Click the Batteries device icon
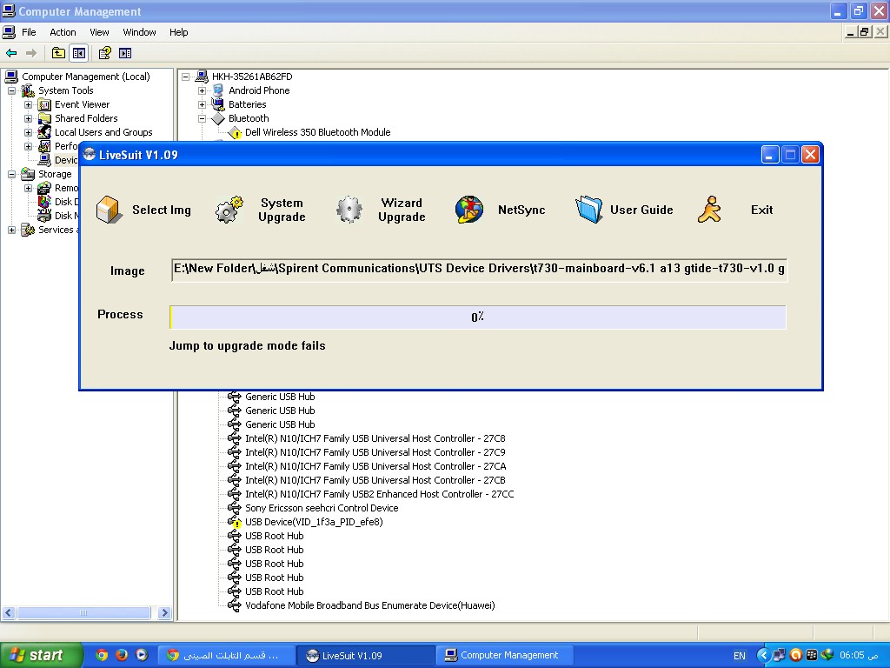The image size is (890, 668). tap(218, 104)
